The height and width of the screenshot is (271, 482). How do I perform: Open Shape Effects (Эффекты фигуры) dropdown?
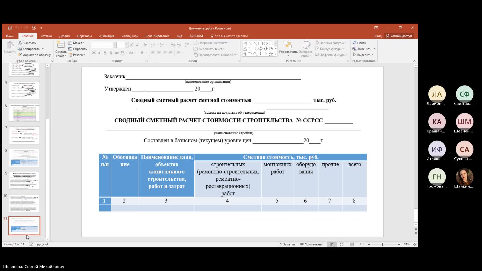(x=331, y=55)
